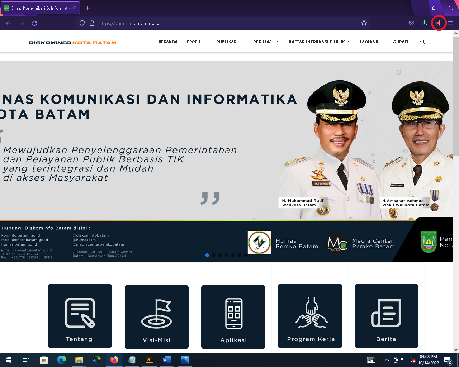Screen dimensions: 459x367
Task: Bookmark this page with the star
Action: click(364, 23)
